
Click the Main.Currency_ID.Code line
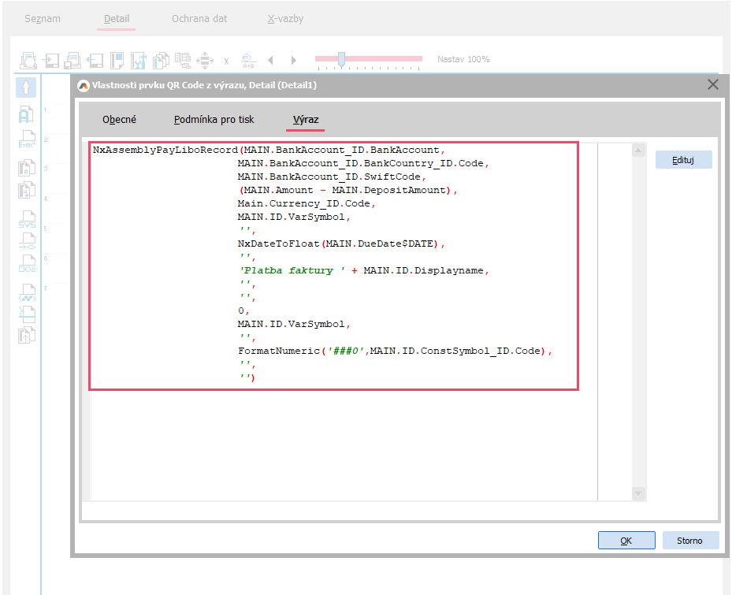(307, 203)
